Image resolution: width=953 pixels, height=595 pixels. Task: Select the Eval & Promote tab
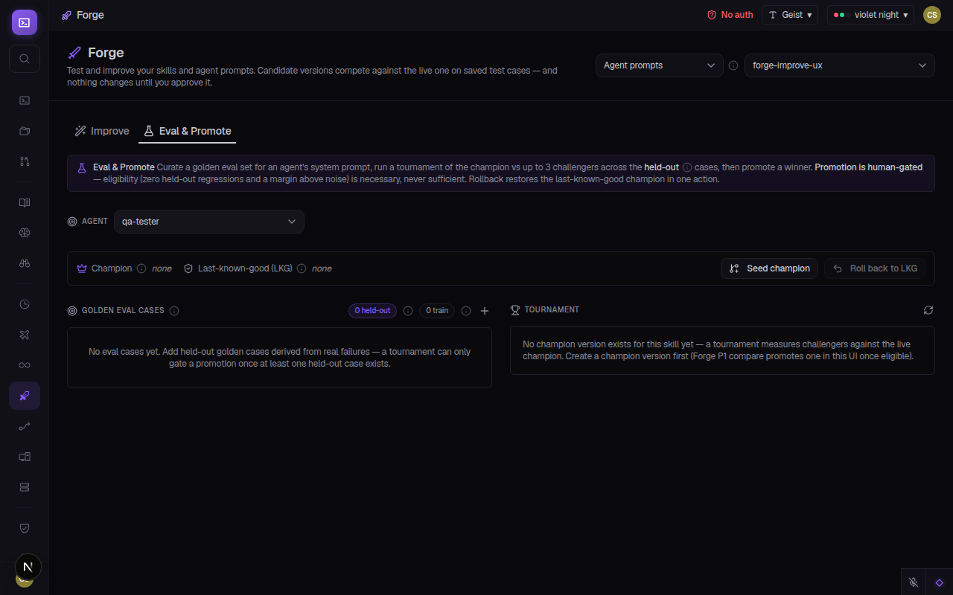click(187, 131)
